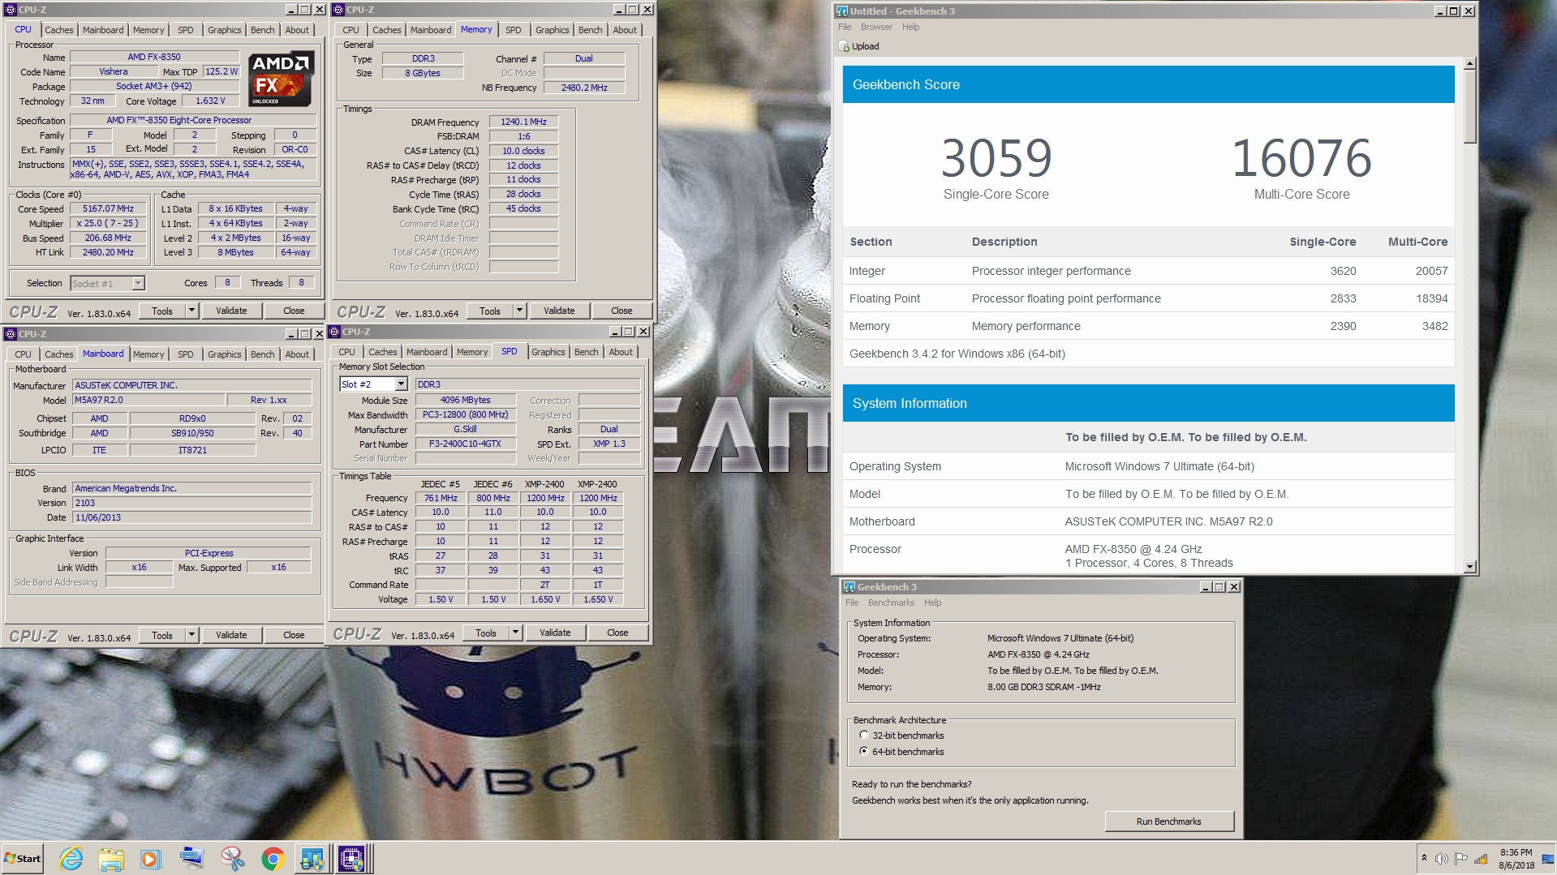The width and height of the screenshot is (1557, 875).
Task: Click CPU-Z title icon in CPU window
Action: click(x=11, y=10)
